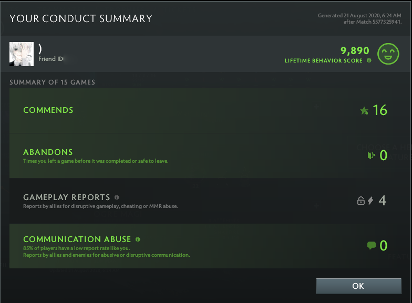412x303 pixels.
Task: Click the Lifetime Behavior Score info icon
Action: pyautogui.click(x=369, y=60)
